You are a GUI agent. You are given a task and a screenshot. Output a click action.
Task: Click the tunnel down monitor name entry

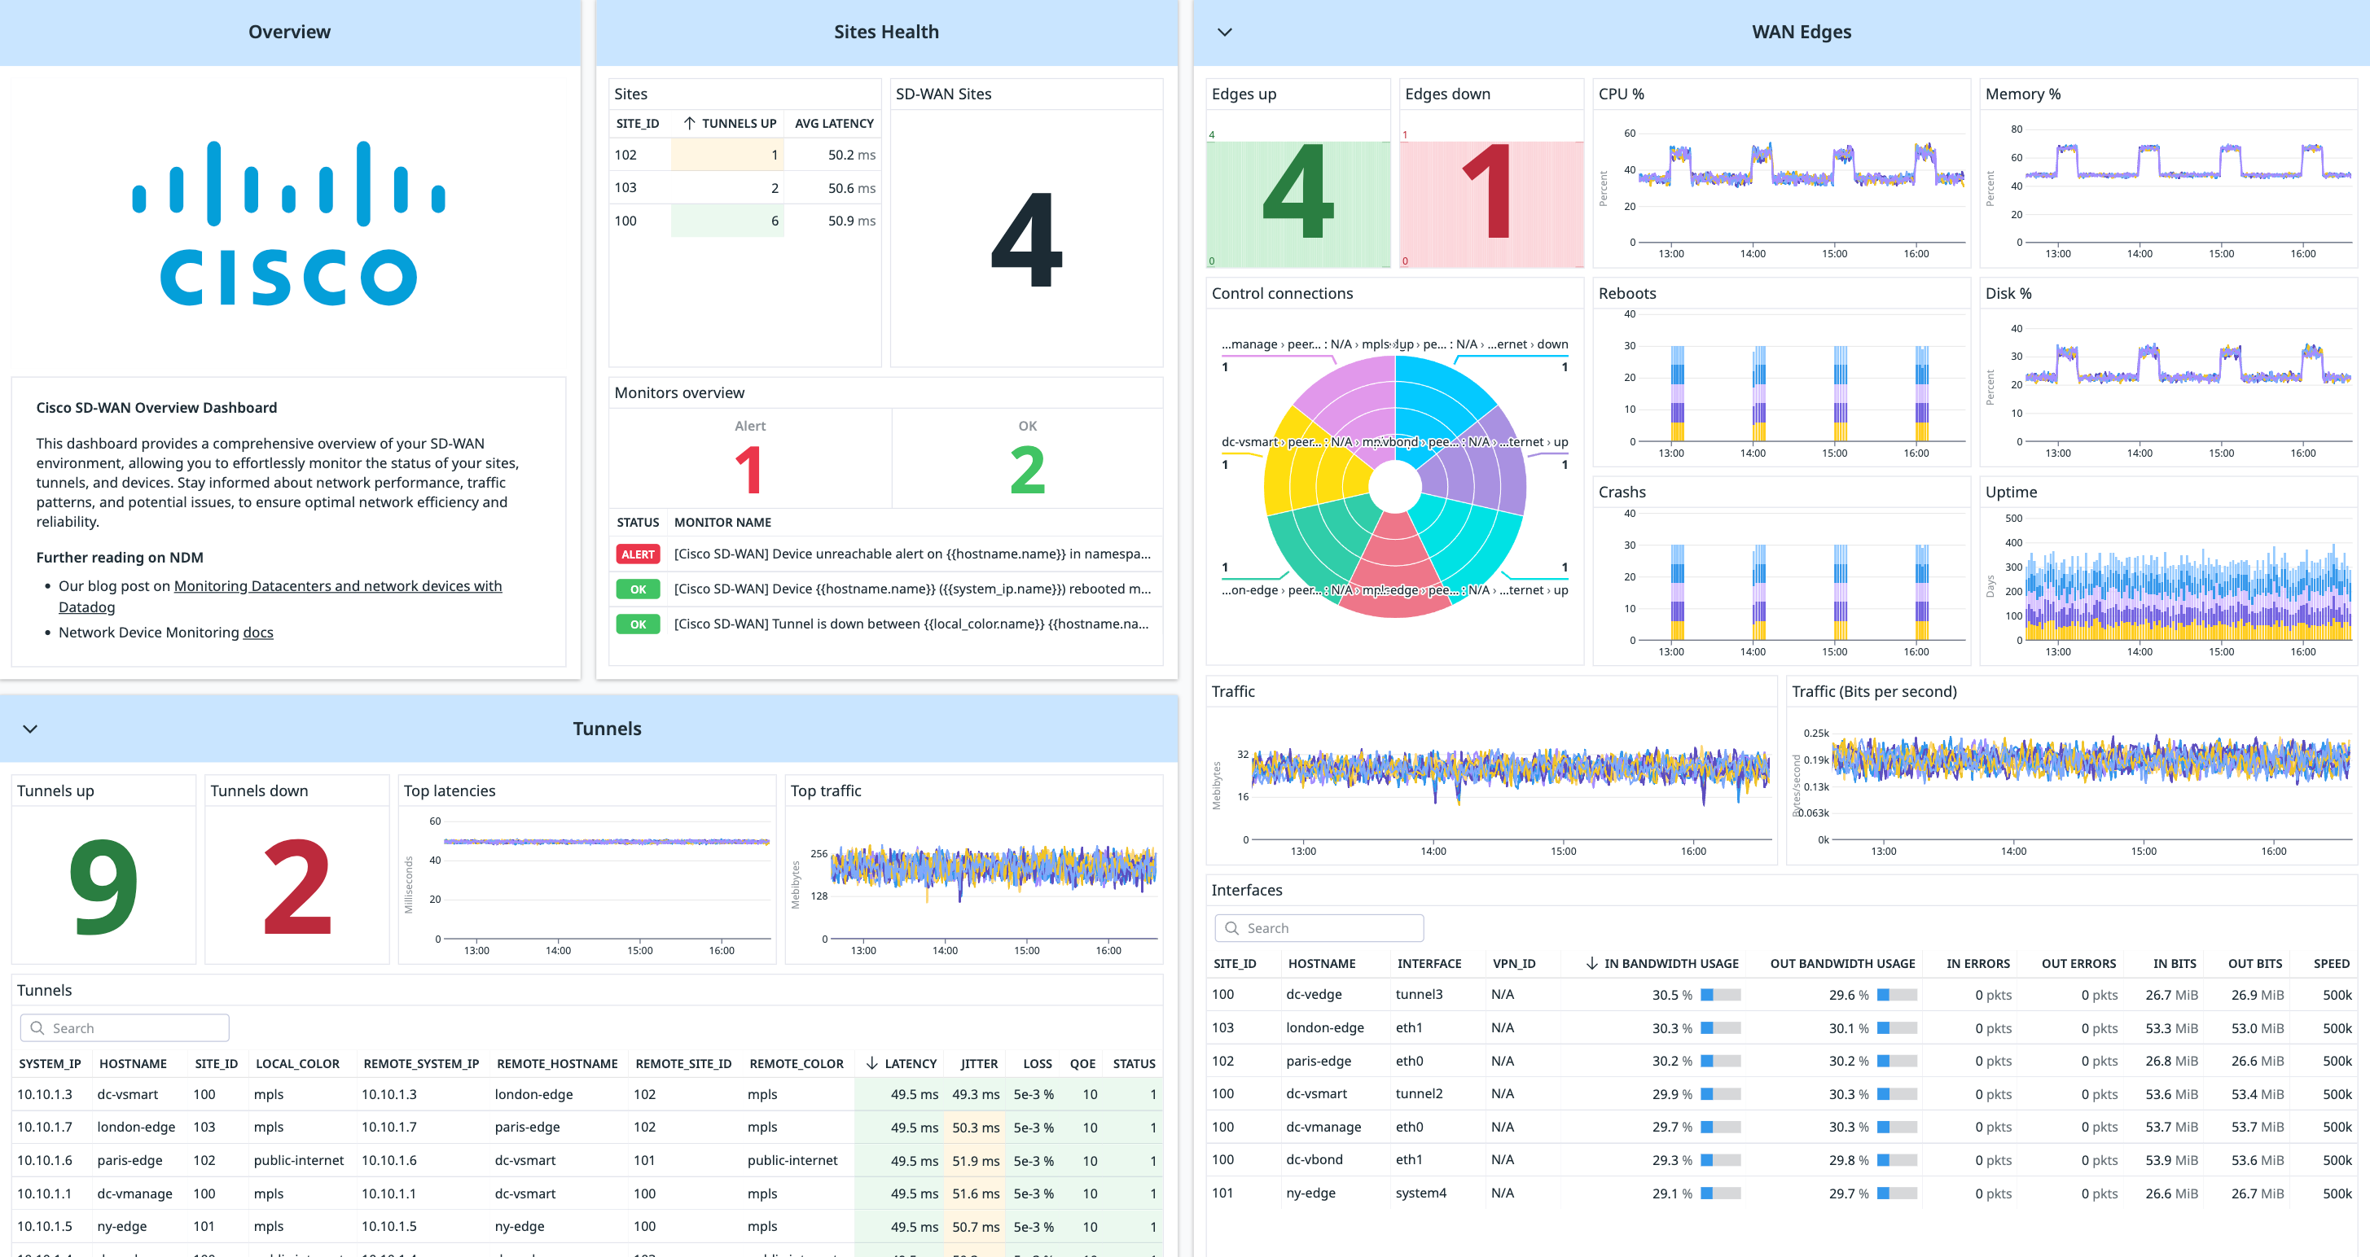[x=911, y=624]
